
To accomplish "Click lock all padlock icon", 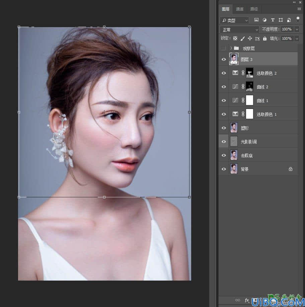I will [x=265, y=38].
